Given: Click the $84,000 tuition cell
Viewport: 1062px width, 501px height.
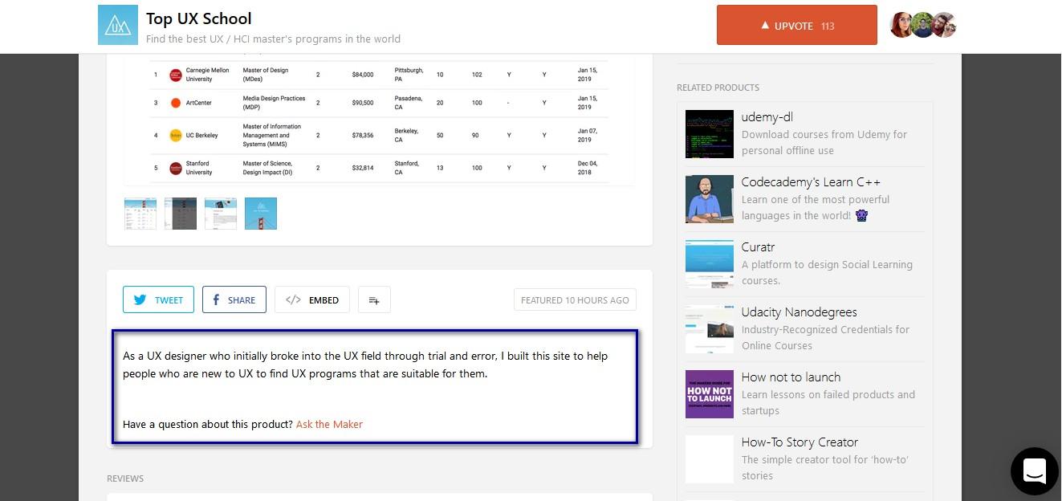Looking at the screenshot, I should pos(363,75).
